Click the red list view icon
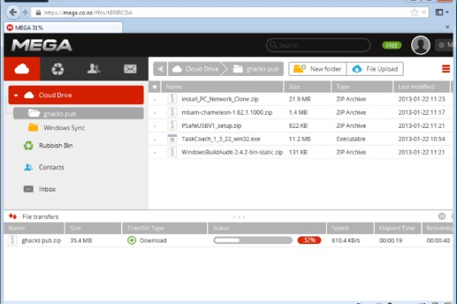Viewport: 457px width, 304px height. (446, 69)
